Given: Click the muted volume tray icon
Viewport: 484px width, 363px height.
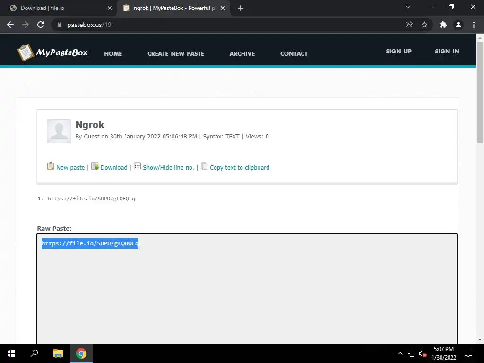Looking at the screenshot, I should click(x=423, y=354).
